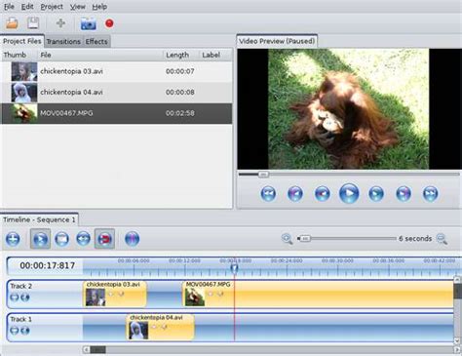Zoom out on the timeline with the minus magnifier
The image size is (462, 356).
pyautogui.click(x=442, y=239)
